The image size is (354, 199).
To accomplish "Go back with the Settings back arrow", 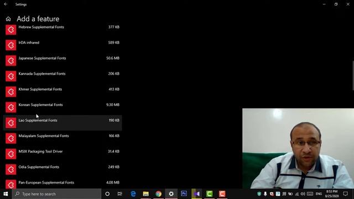I will pyautogui.click(x=6, y=4).
